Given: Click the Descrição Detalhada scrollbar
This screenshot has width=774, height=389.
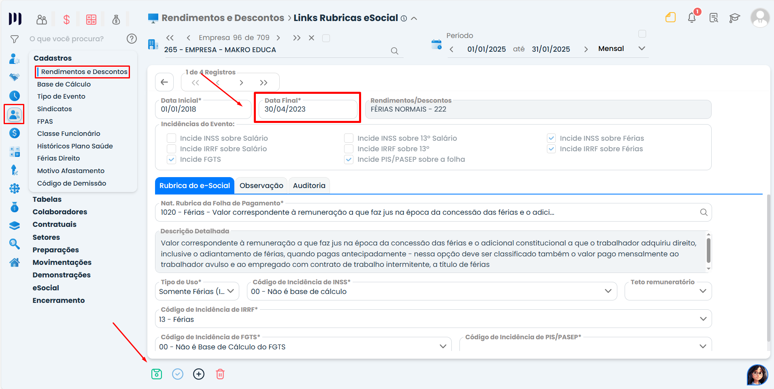Looking at the screenshot, I should point(708,251).
